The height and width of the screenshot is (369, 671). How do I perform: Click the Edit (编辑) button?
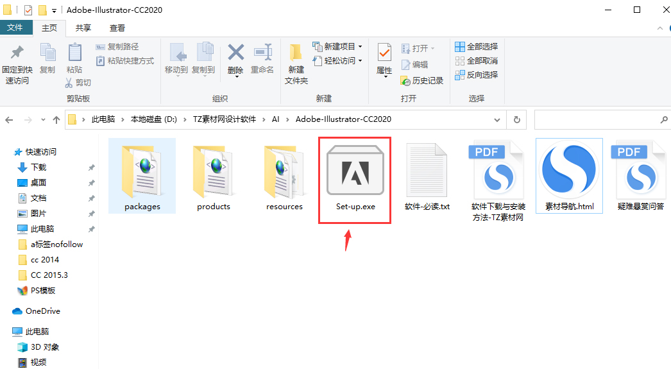point(414,65)
